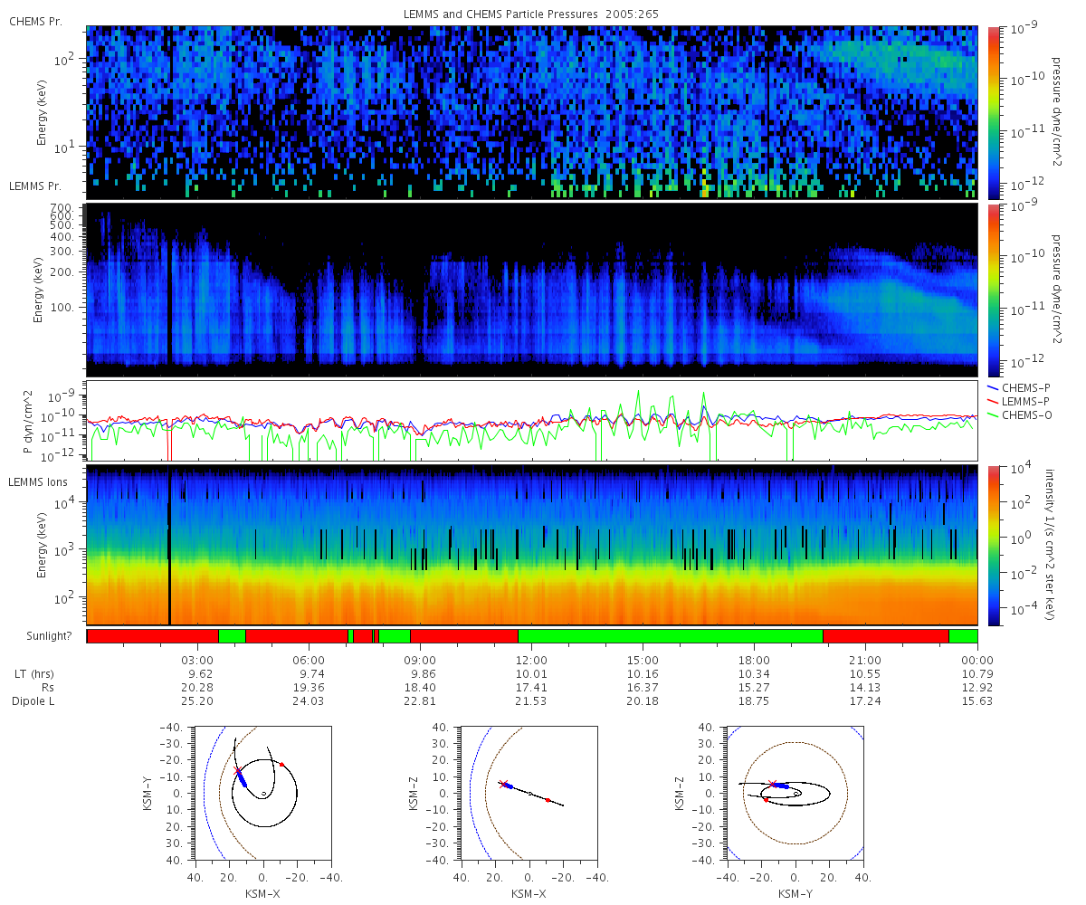
Task: Select the LT value 10.01
Action: 533,674
